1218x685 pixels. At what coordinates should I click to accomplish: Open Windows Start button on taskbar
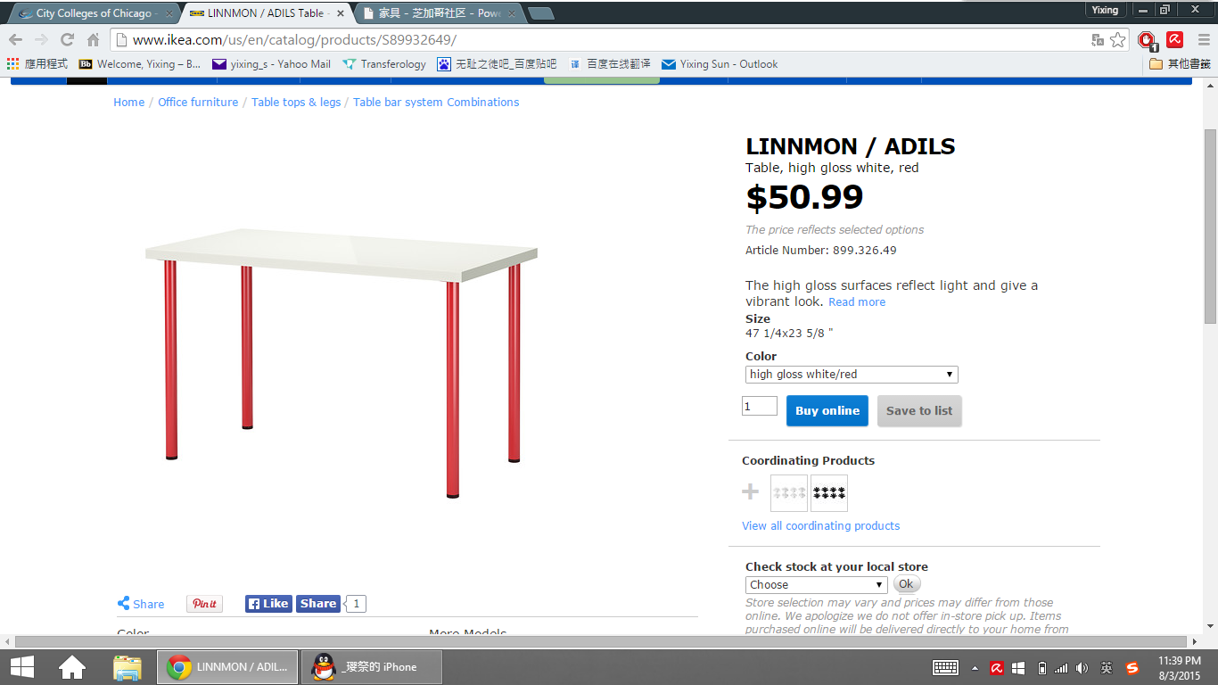click(x=22, y=667)
